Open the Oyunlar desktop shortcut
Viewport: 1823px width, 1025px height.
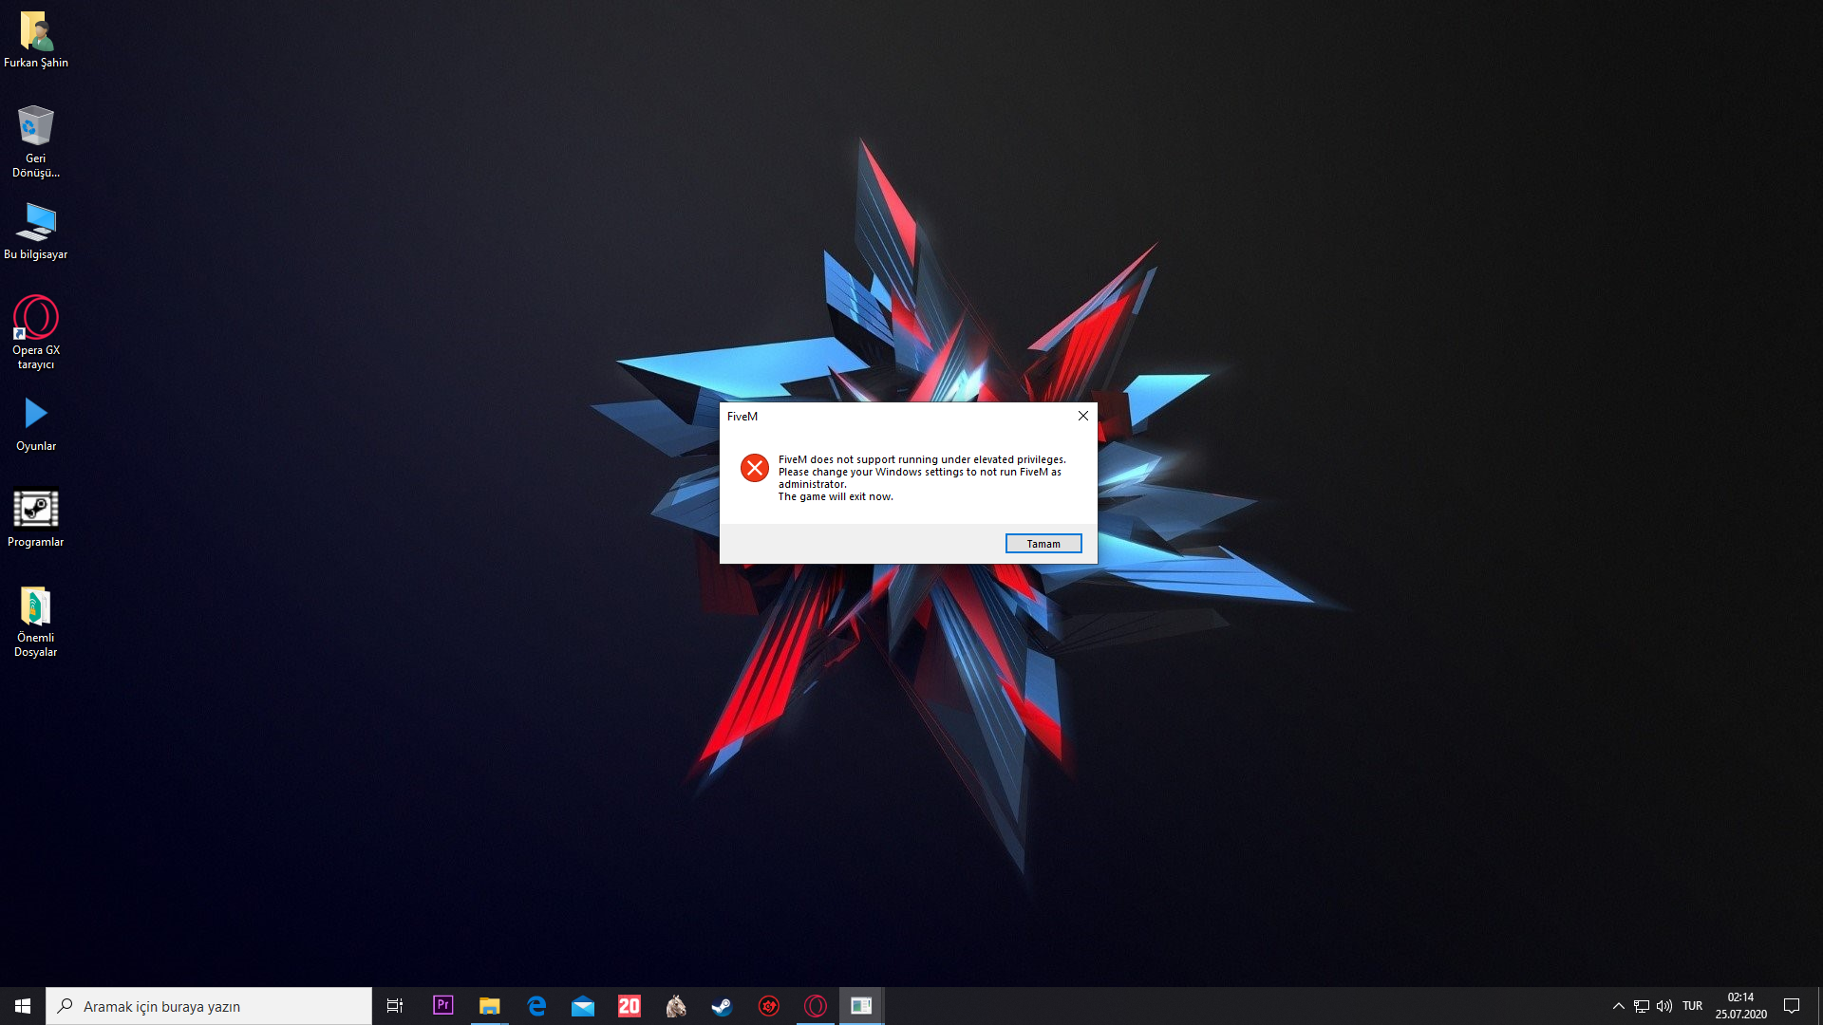tap(36, 422)
